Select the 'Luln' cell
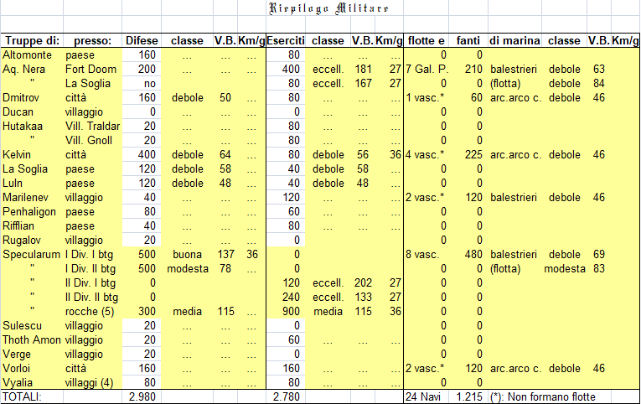 (13, 184)
